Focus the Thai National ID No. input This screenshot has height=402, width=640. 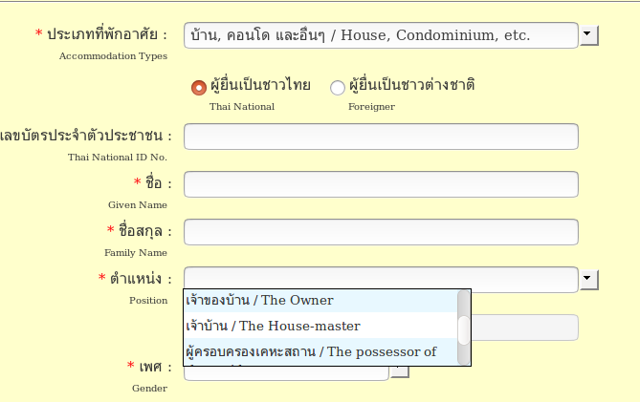(x=381, y=137)
